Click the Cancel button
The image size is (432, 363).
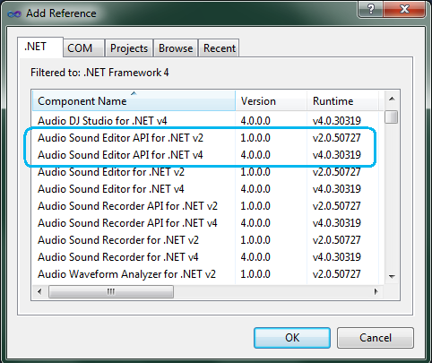[x=376, y=338]
